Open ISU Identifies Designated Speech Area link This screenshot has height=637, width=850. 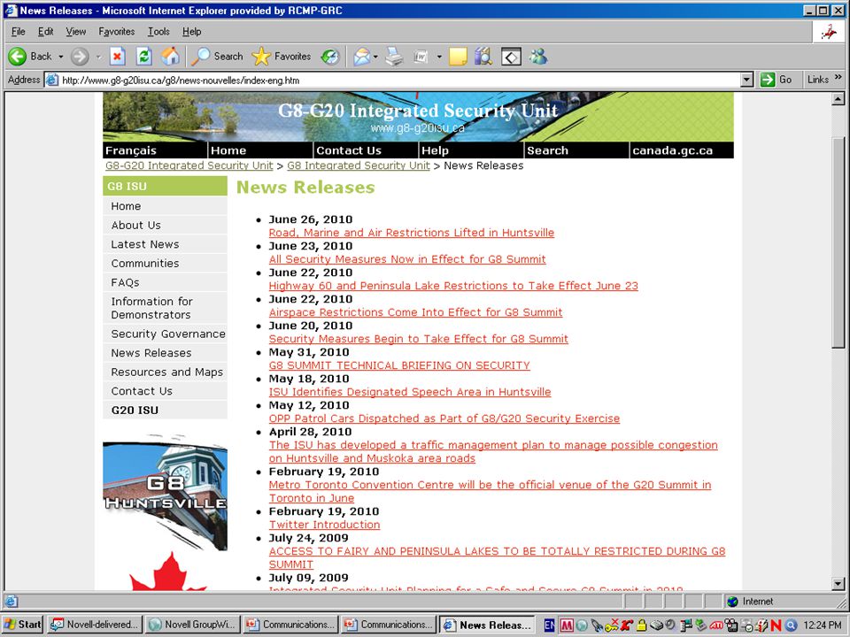pyautogui.click(x=410, y=392)
